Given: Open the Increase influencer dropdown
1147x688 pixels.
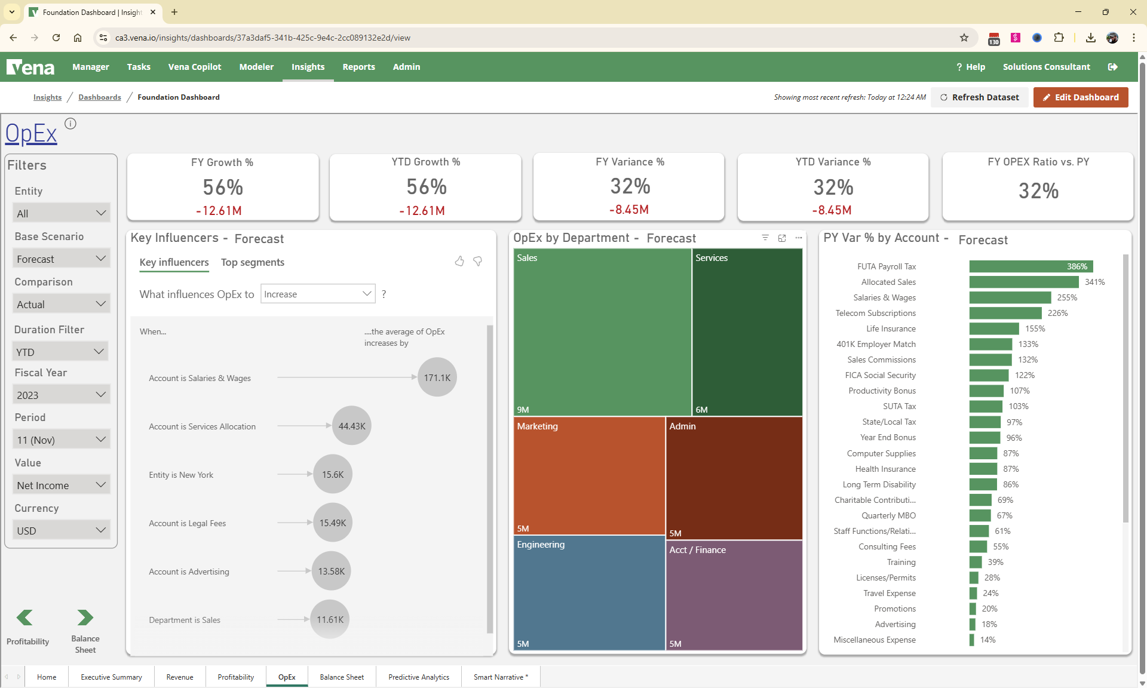Looking at the screenshot, I should (x=317, y=293).
